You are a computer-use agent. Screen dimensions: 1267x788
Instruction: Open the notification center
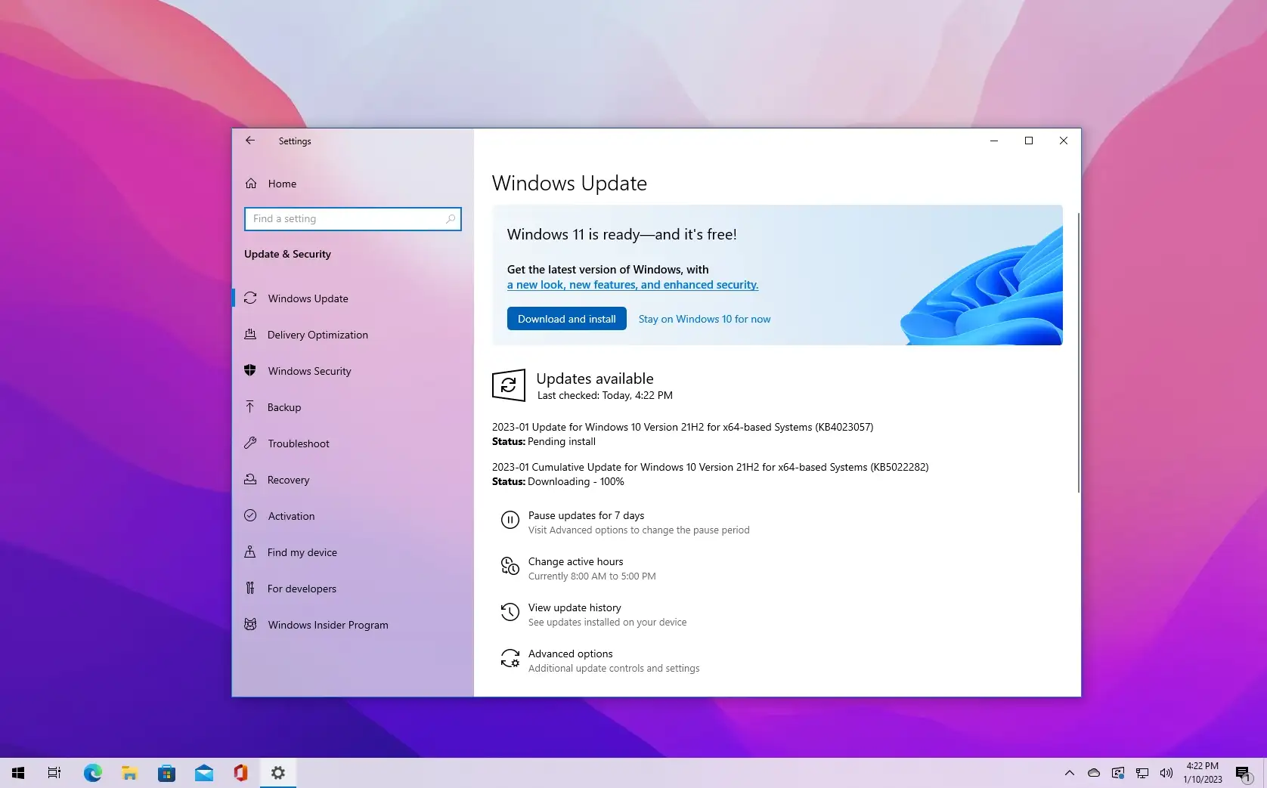coord(1244,773)
